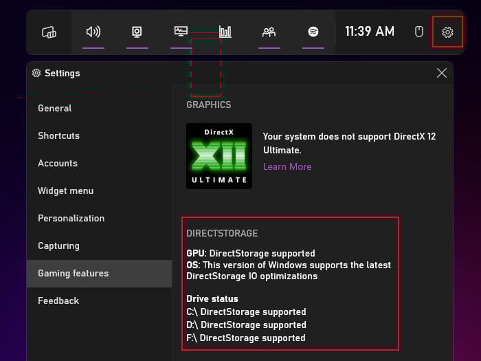Open the Resources bar chart widget
Screen dimensions: 481x361
[225, 32]
